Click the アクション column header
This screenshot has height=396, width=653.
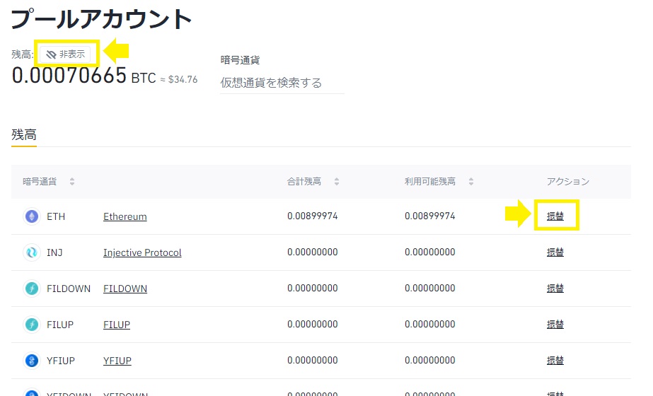tap(568, 182)
